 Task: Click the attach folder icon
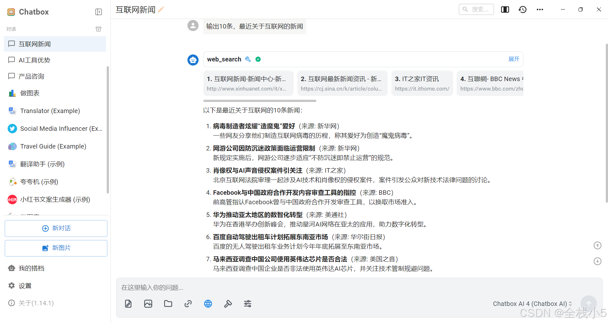168,304
